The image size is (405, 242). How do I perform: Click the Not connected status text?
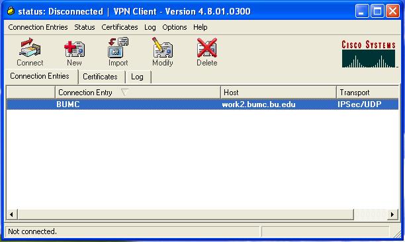pos(32,231)
